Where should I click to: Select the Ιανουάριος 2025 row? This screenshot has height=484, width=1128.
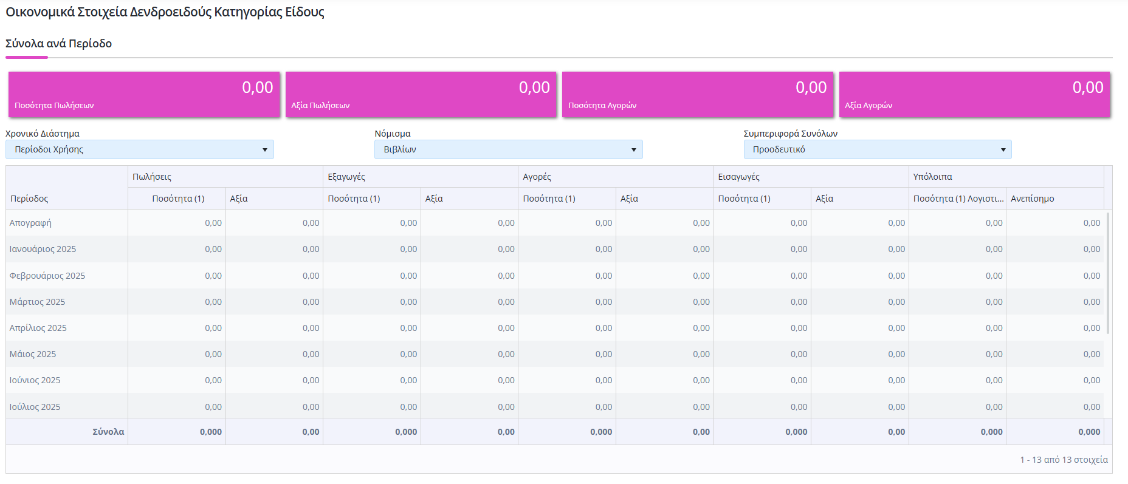click(555, 249)
